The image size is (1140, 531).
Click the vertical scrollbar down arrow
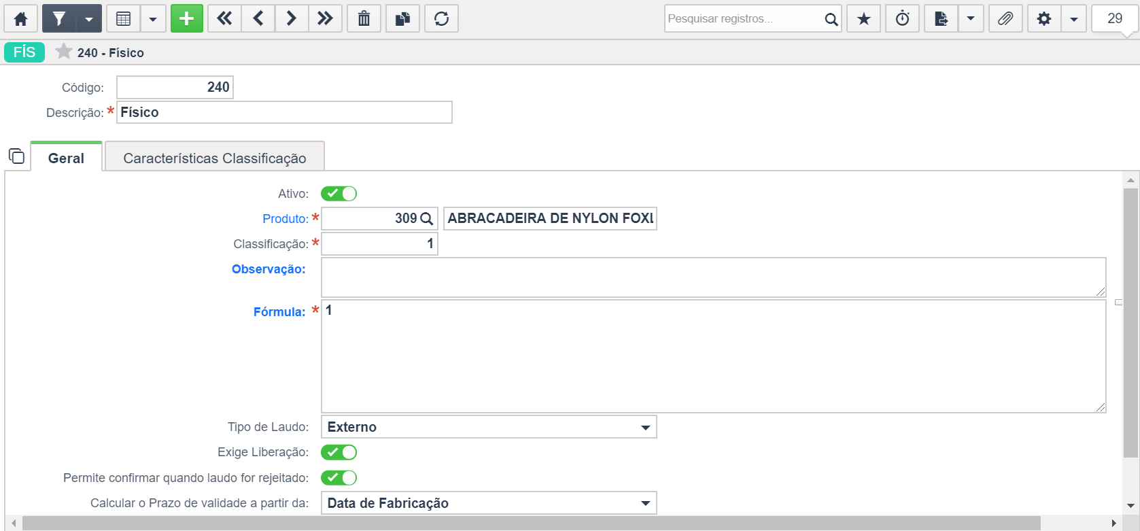click(1131, 506)
